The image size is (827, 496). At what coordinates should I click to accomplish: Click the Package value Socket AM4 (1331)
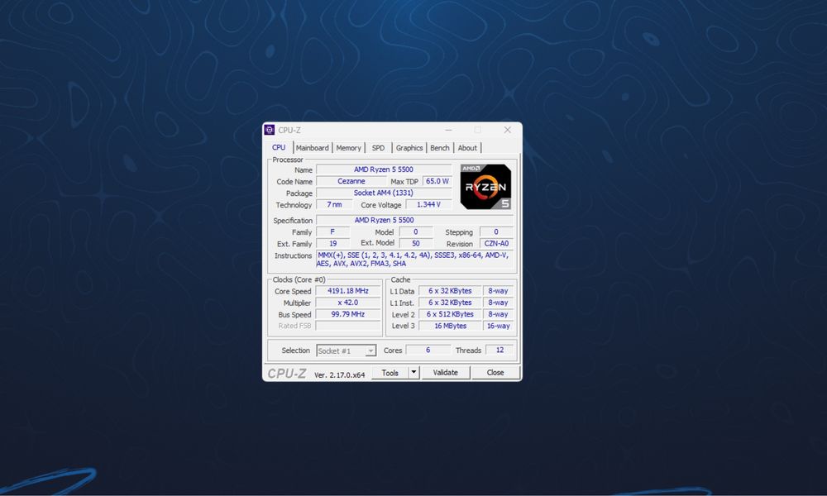384,193
